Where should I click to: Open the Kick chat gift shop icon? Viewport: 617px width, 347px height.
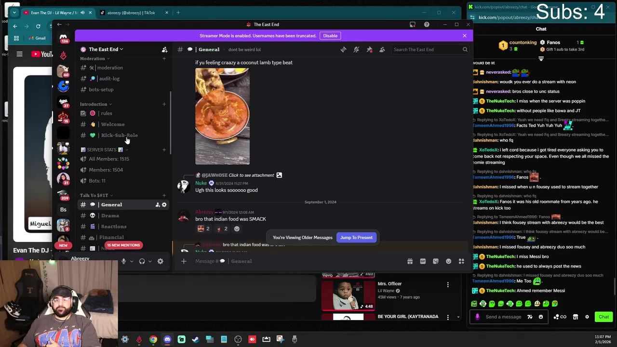[x=575, y=317]
